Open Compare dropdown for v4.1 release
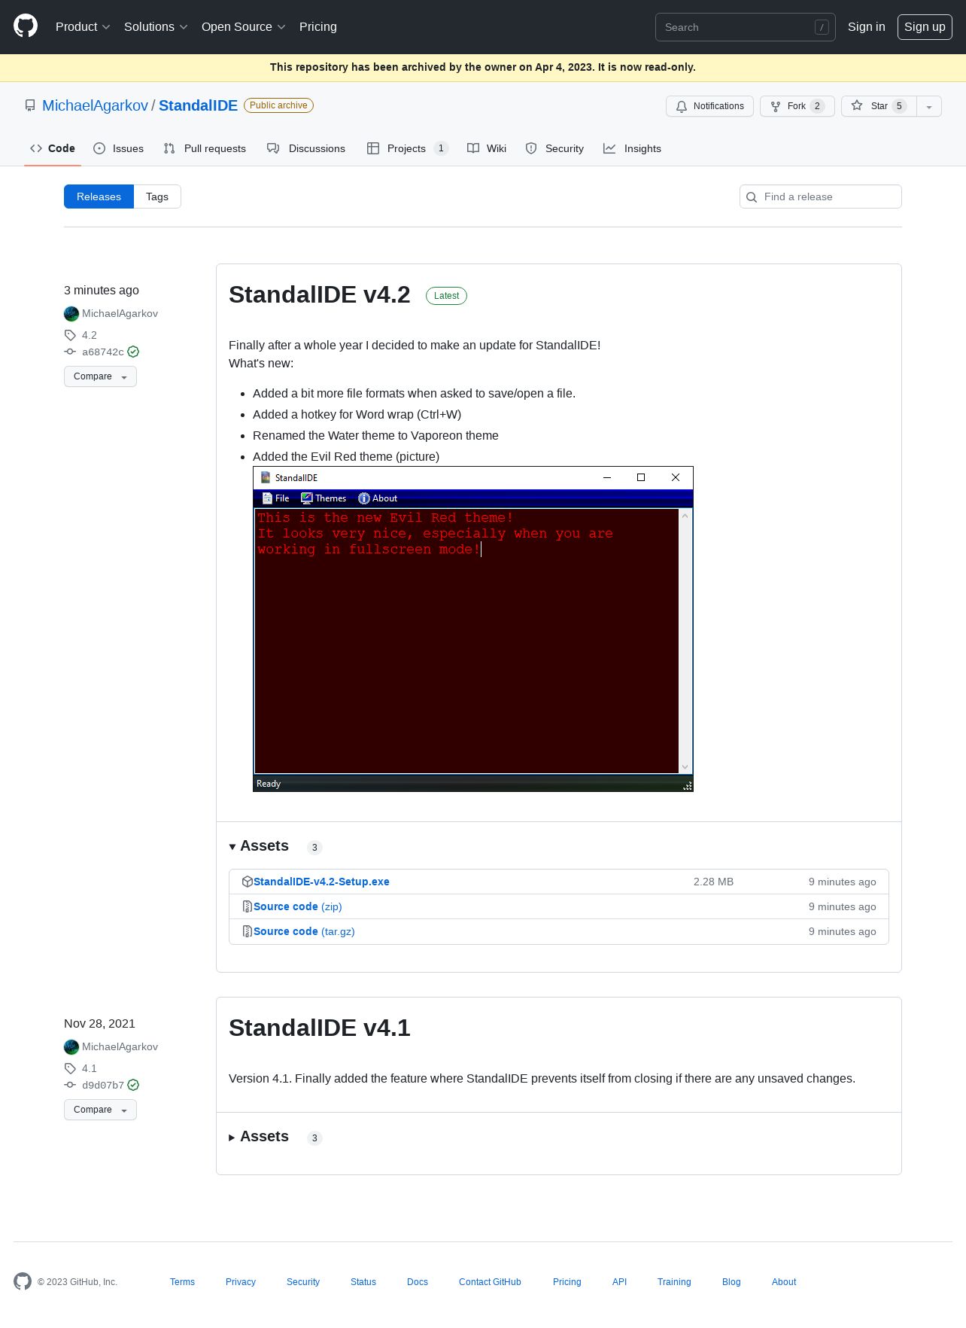The height and width of the screenshot is (1328, 966). pyautogui.click(x=100, y=1110)
